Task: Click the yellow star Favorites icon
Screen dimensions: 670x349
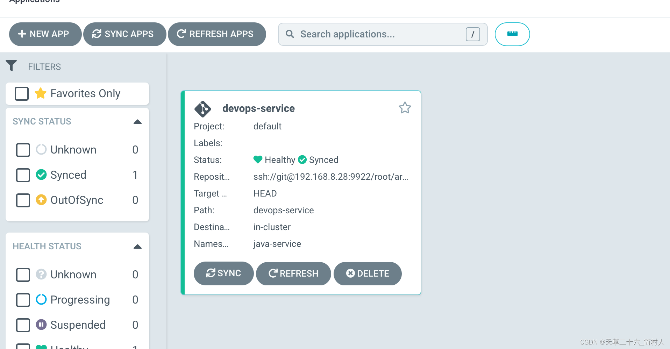Action: [41, 93]
